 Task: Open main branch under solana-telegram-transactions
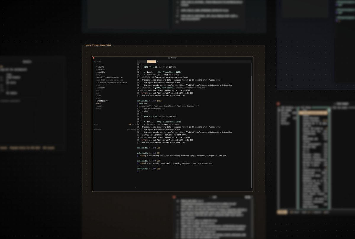(x=99, y=85)
